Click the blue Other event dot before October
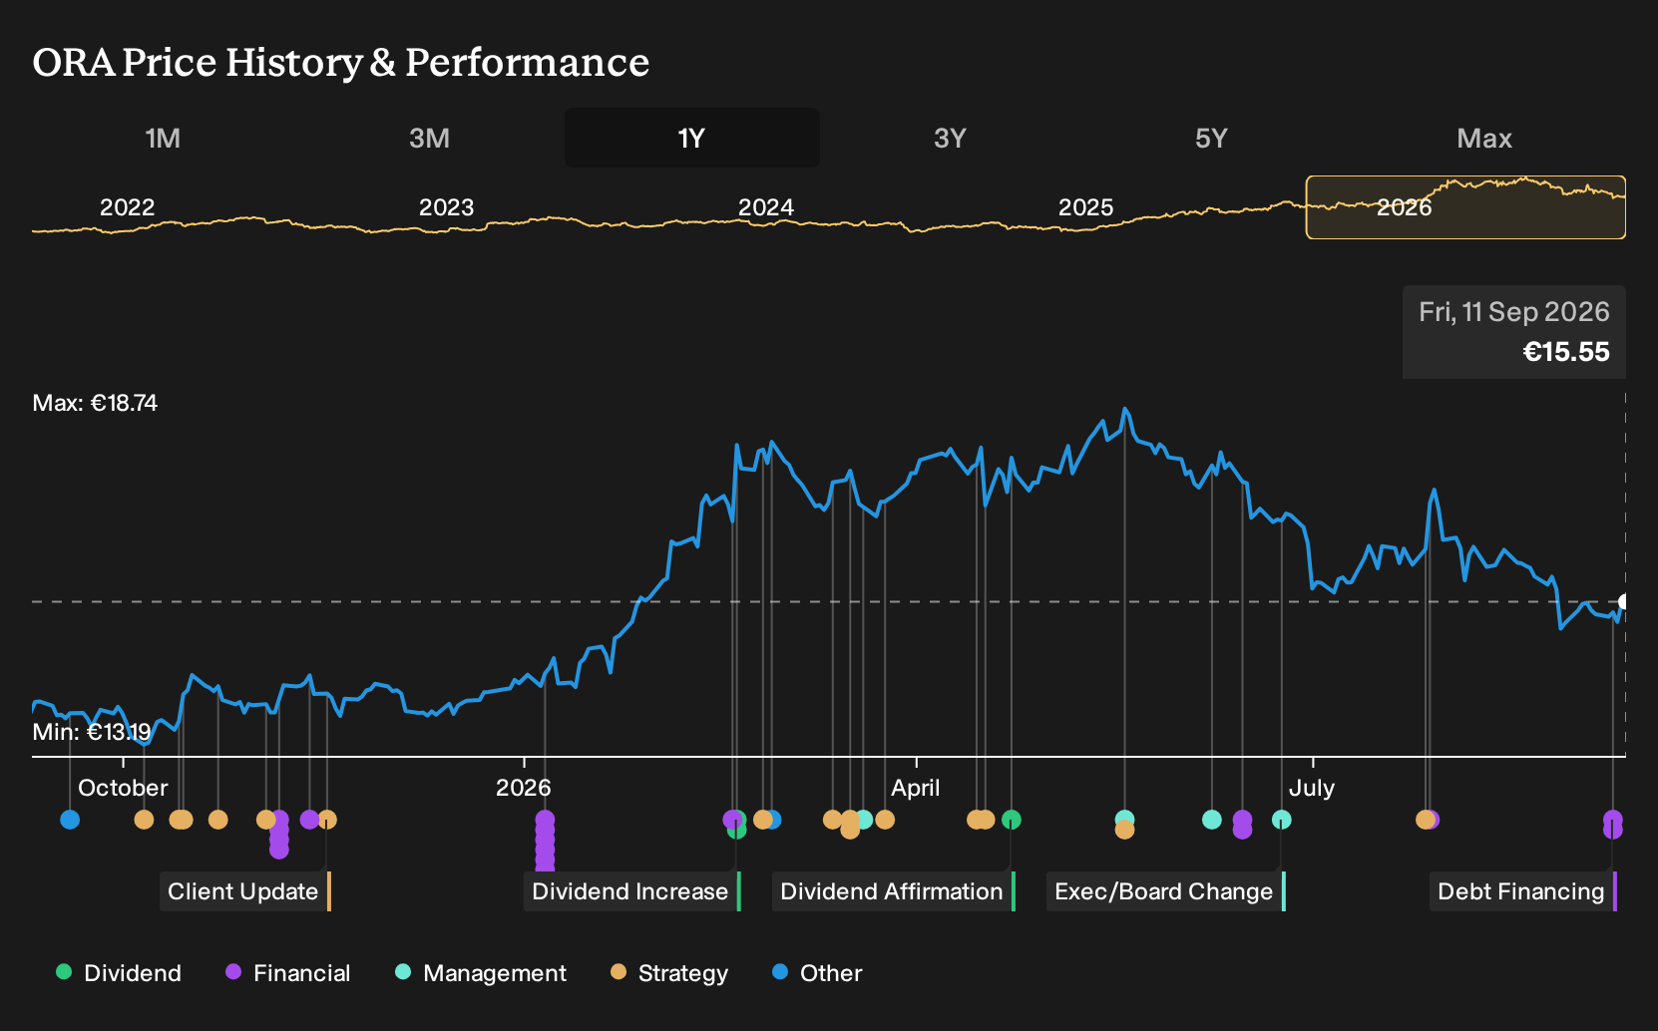Screen dimensions: 1658x1031 coord(70,820)
